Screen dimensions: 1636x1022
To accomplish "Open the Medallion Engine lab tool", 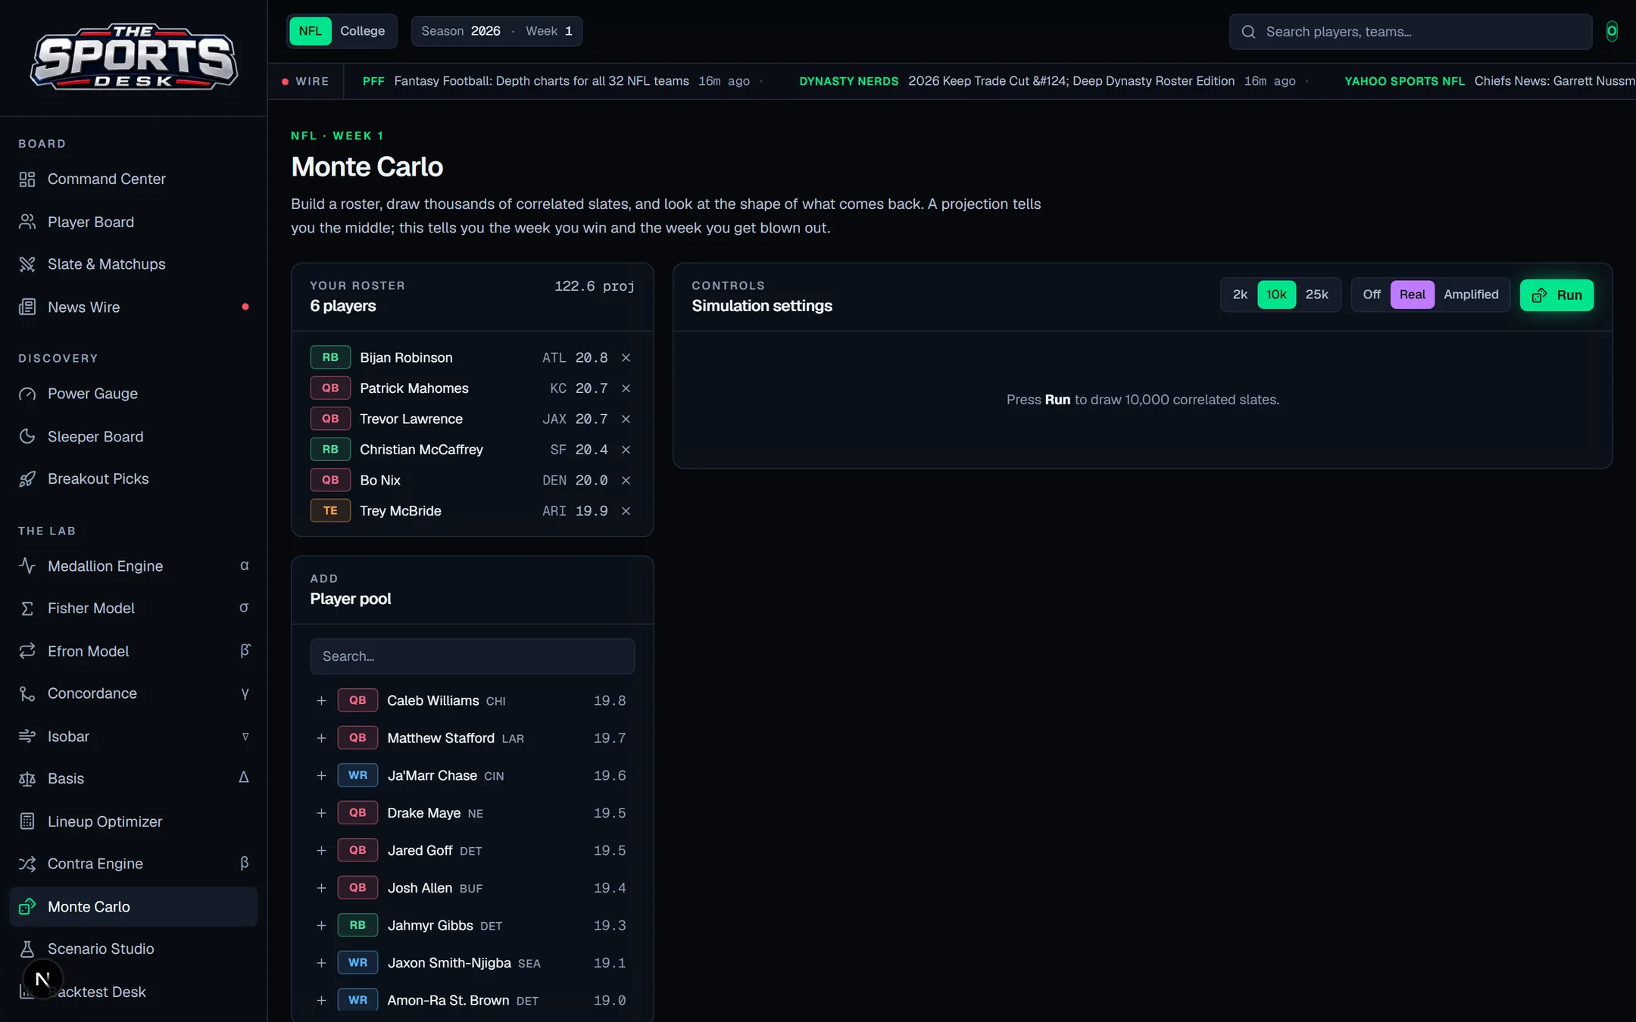I will [133, 566].
